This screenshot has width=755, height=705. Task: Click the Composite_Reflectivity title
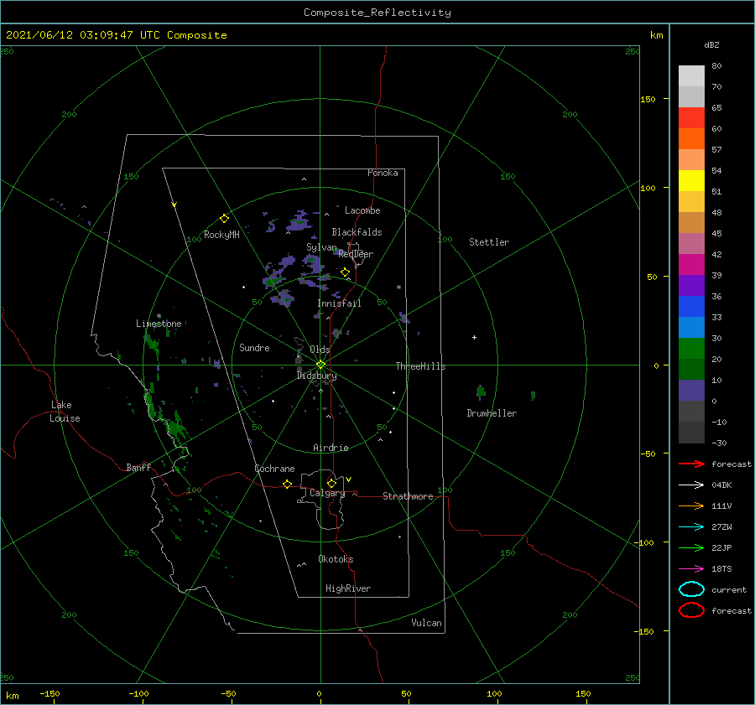[x=377, y=13]
